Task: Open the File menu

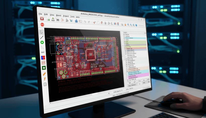Action: tap(40, 14)
